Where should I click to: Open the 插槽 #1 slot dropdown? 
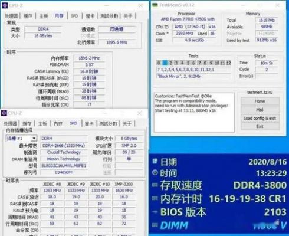tap(34, 138)
